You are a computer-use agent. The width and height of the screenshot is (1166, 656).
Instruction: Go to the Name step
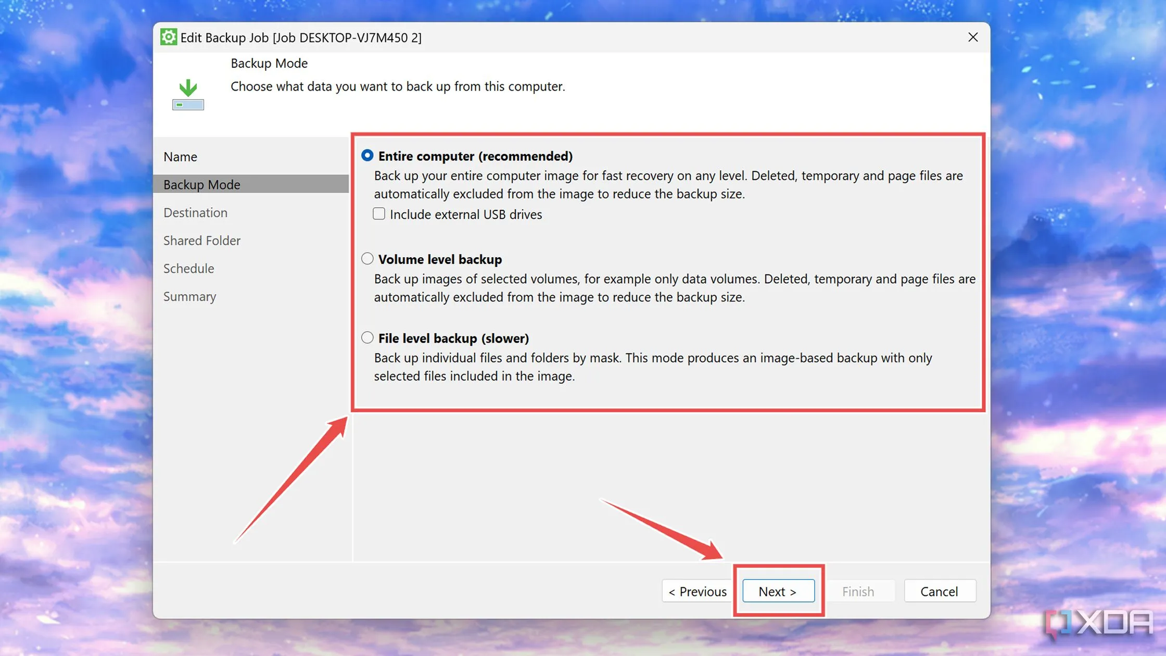click(x=180, y=157)
